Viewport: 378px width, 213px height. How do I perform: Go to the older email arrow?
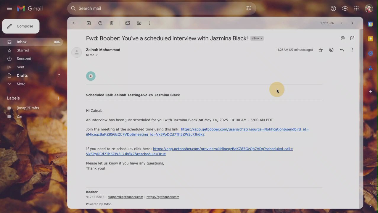(x=352, y=23)
